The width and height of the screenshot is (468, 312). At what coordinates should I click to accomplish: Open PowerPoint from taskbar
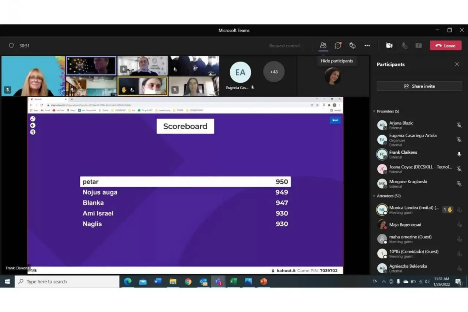point(264,281)
